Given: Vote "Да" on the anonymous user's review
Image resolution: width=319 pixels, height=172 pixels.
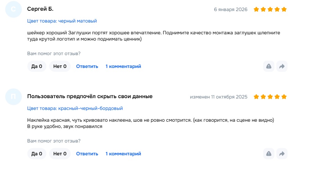Looking at the screenshot, I should pyautogui.click(x=37, y=154).
